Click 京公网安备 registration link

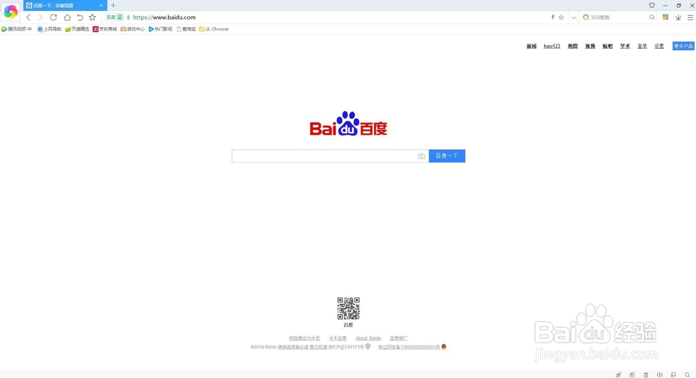pos(409,347)
